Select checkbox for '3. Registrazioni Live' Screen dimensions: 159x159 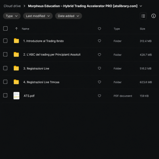click(x=5, y=68)
